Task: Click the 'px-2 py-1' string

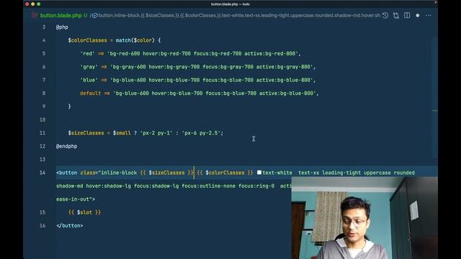Action: tap(156, 133)
